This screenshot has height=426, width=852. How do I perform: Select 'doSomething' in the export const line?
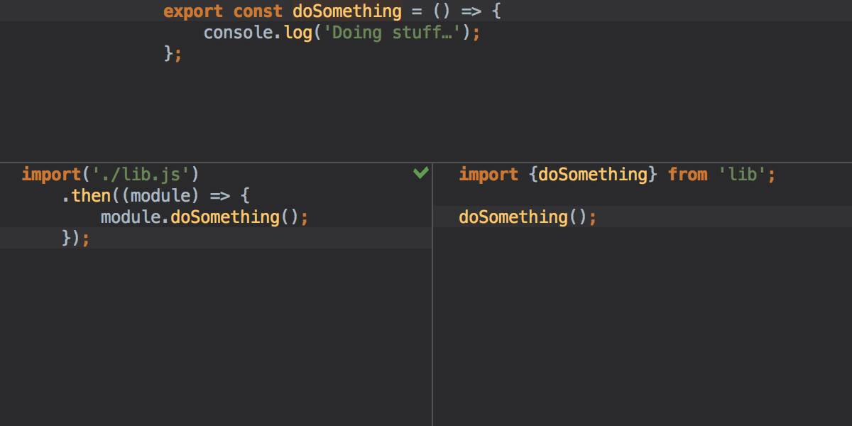tap(347, 11)
